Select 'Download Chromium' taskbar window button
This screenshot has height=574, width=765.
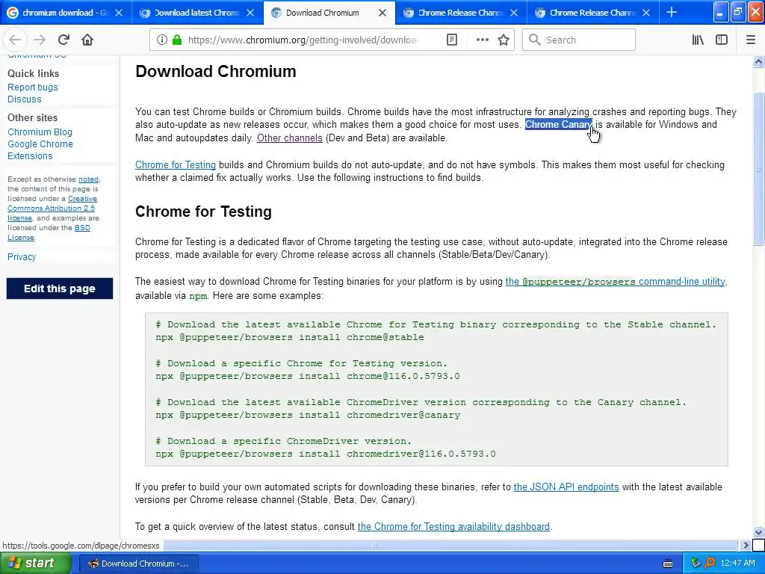[x=138, y=564]
